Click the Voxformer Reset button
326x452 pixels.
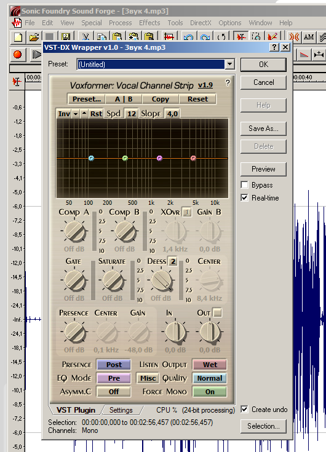[x=197, y=99]
